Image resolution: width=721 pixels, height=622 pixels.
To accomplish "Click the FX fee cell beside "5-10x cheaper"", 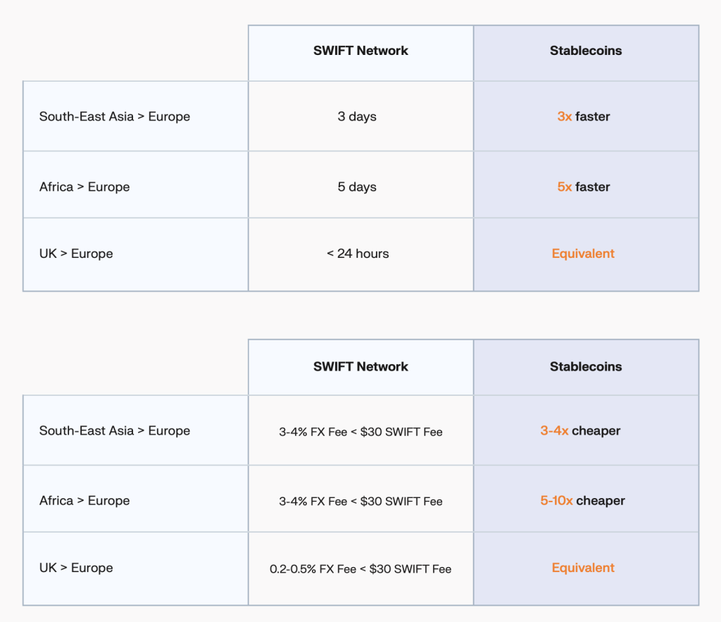I will pyautogui.click(x=360, y=502).
